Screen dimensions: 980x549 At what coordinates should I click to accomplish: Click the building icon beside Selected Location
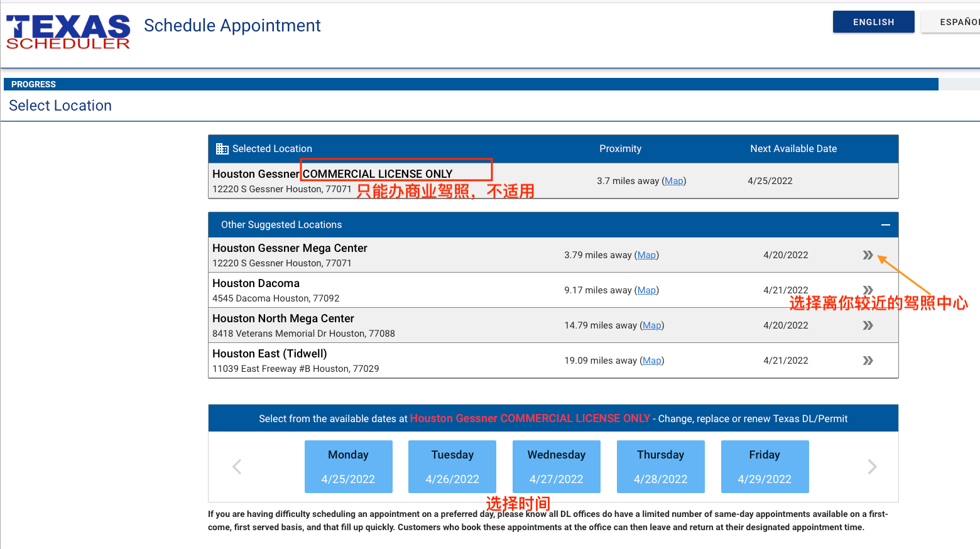pos(222,149)
